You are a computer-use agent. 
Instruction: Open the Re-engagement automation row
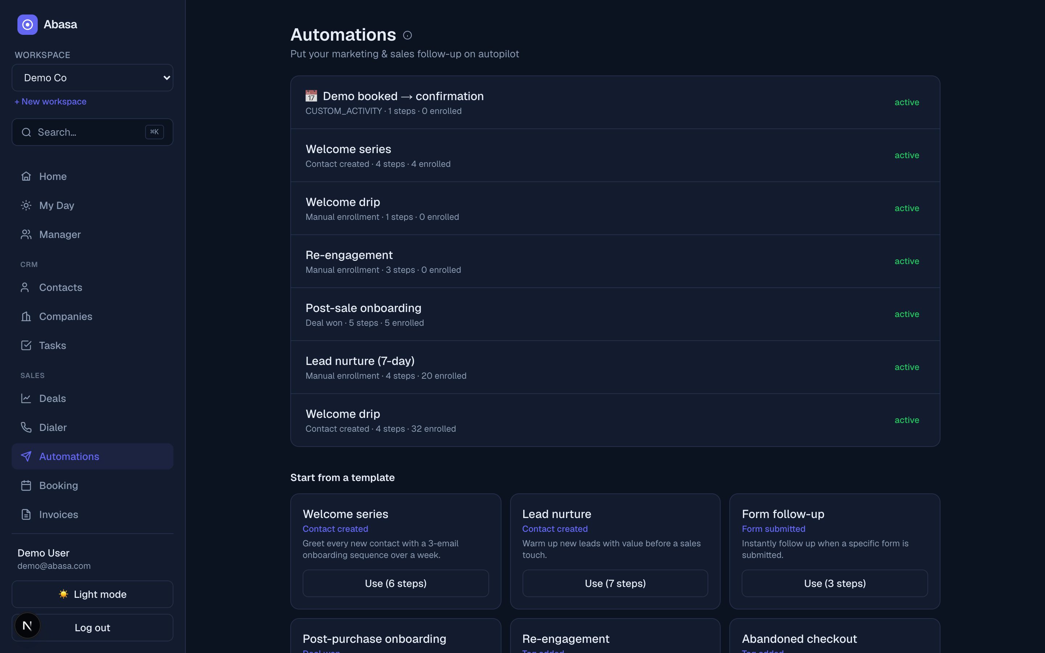click(615, 261)
